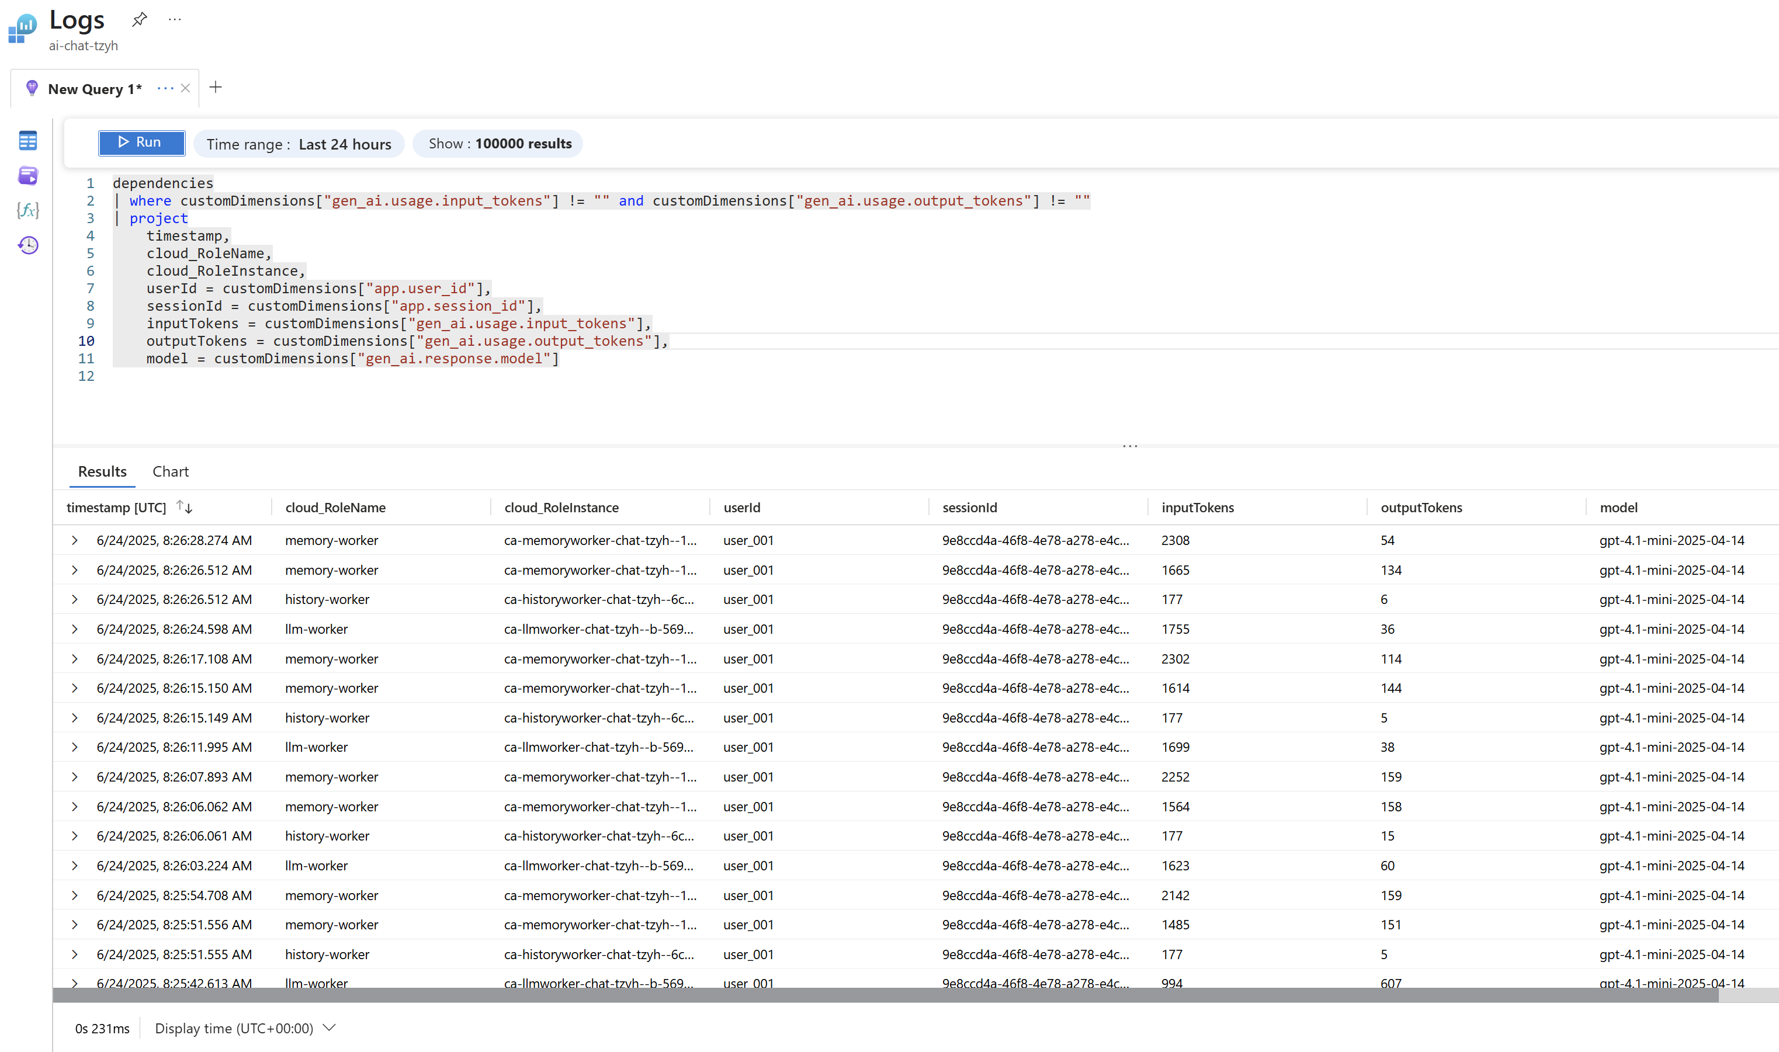The width and height of the screenshot is (1779, 1052).
Task: Click the 0s 231ms query duration
Action: [x=102, y=1029]
